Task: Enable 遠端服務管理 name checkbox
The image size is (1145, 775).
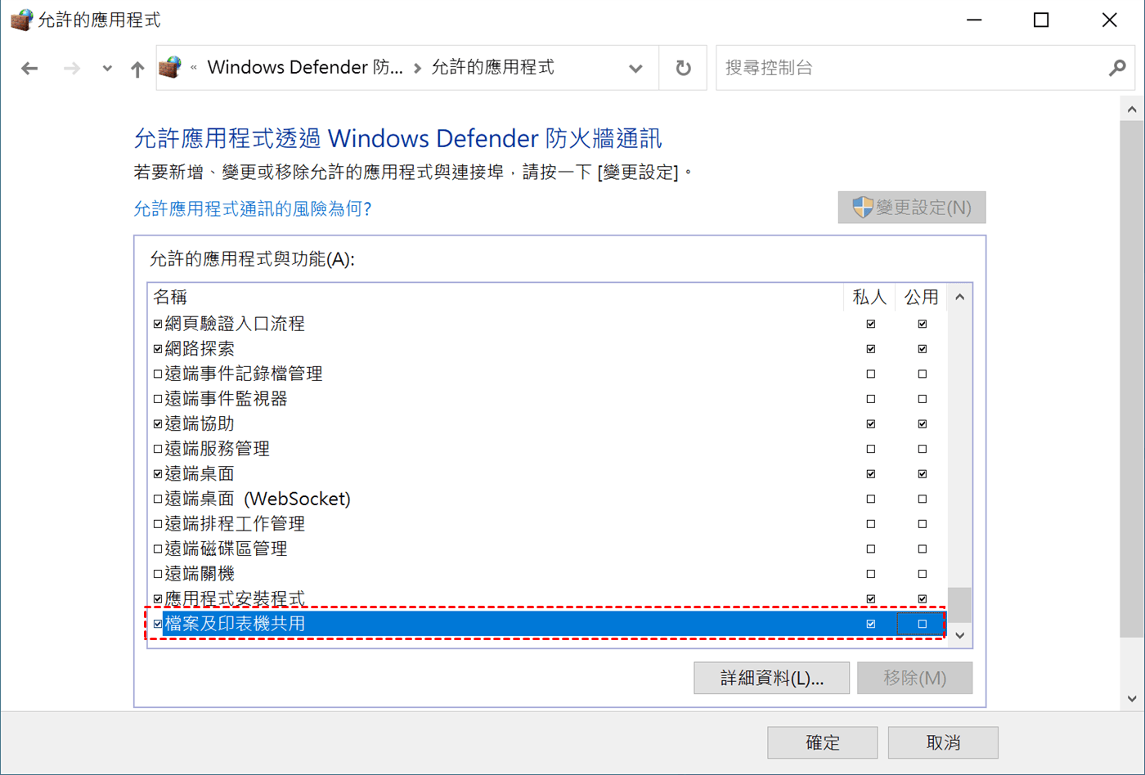Action: pos(158,449)
